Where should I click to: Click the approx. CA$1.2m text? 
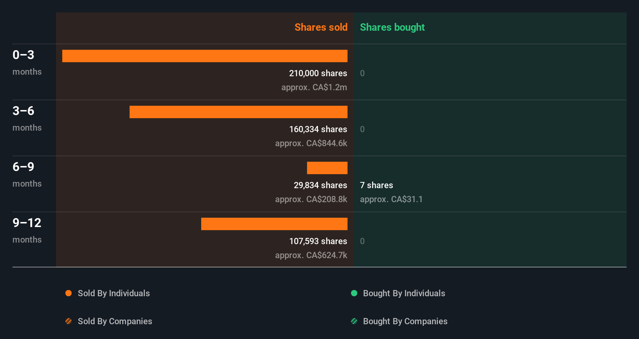coord(314,87)
